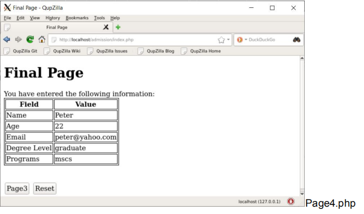
Task: Click the QupZilla logo in title bar
Action: [7, 8]
